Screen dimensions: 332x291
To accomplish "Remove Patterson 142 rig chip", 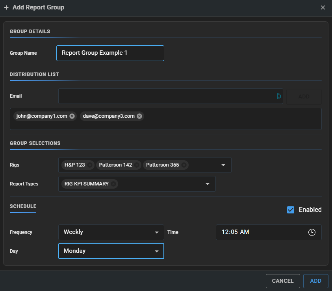I will pos(137,165).
